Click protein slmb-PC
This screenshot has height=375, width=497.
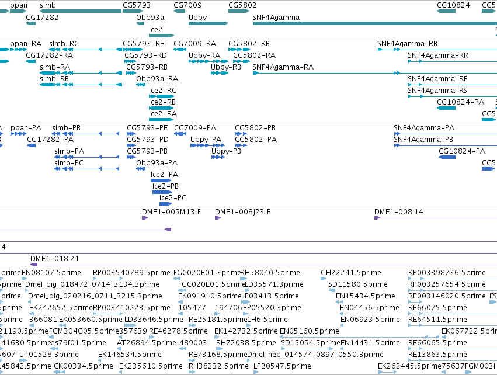tap(69, 162)
